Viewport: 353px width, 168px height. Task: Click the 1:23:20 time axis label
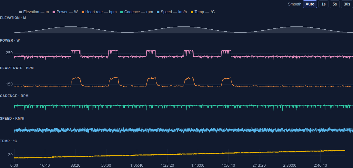point(167,165)
